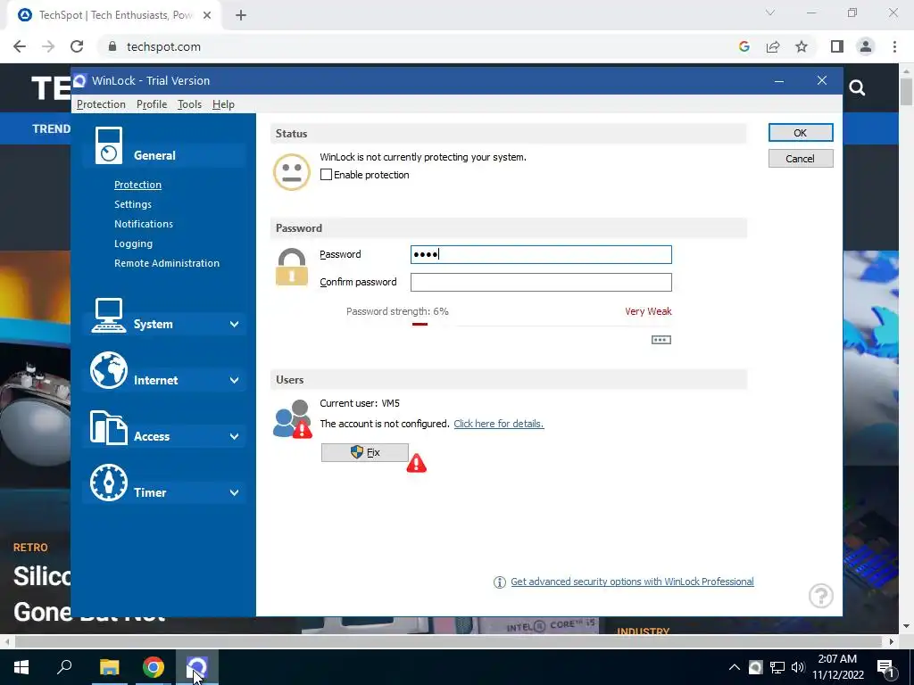
Task: Click the WinLock system tray icon
Action: [755, 667]
